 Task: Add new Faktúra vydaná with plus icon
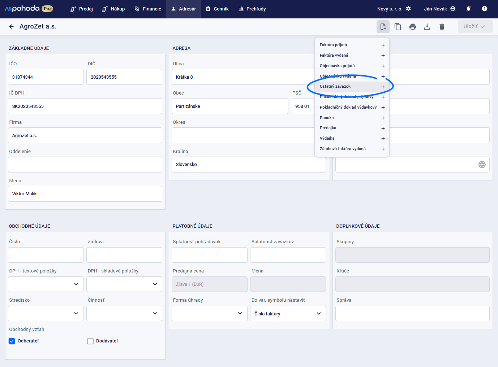(x=383, y=56)
